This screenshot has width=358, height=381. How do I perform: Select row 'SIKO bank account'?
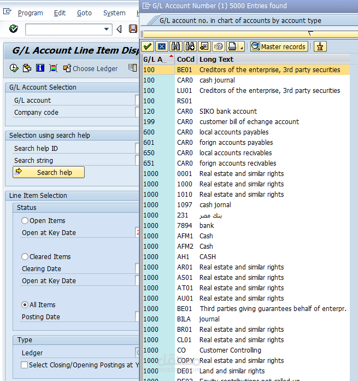(x=247, y=112)
